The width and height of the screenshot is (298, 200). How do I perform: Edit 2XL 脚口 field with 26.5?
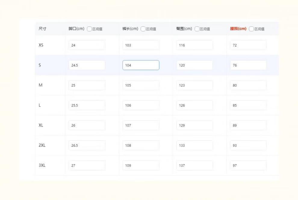(x=87, y=145)
